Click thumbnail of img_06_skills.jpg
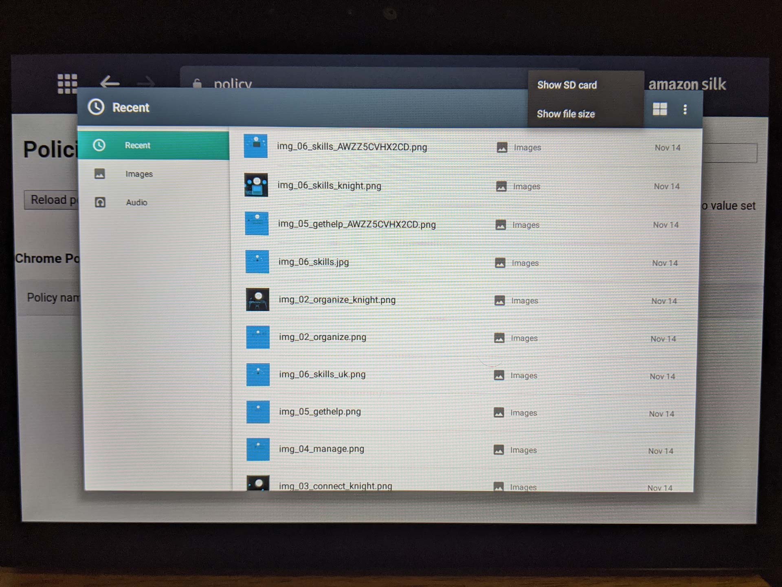Image resolution: width=782 pixels, height=587 pixels. (x=257, y=261)
